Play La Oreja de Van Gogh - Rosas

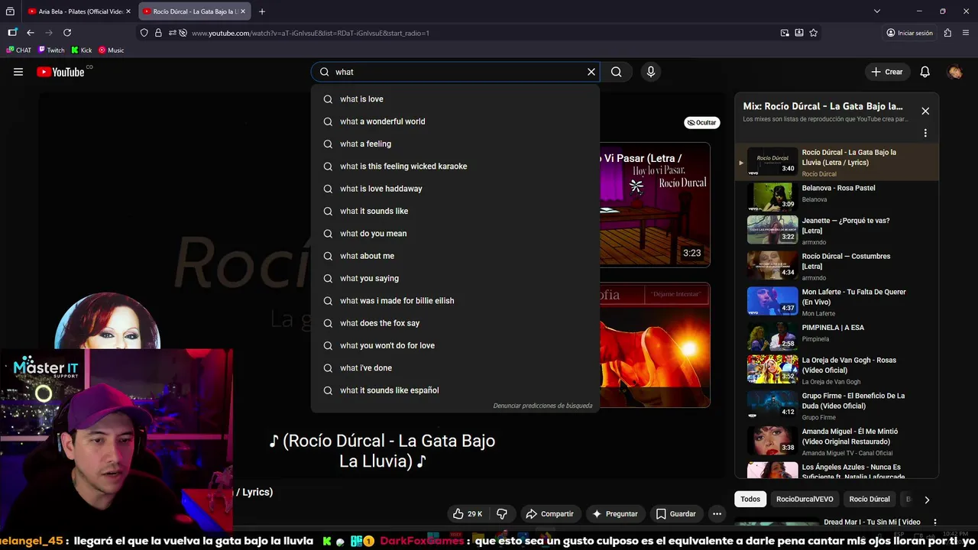click(837, 370)
